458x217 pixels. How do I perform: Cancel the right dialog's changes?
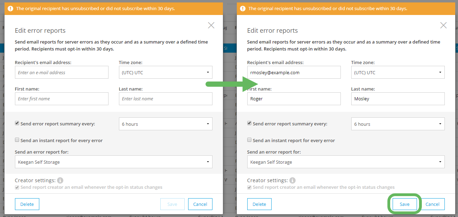tap(432, 204)
